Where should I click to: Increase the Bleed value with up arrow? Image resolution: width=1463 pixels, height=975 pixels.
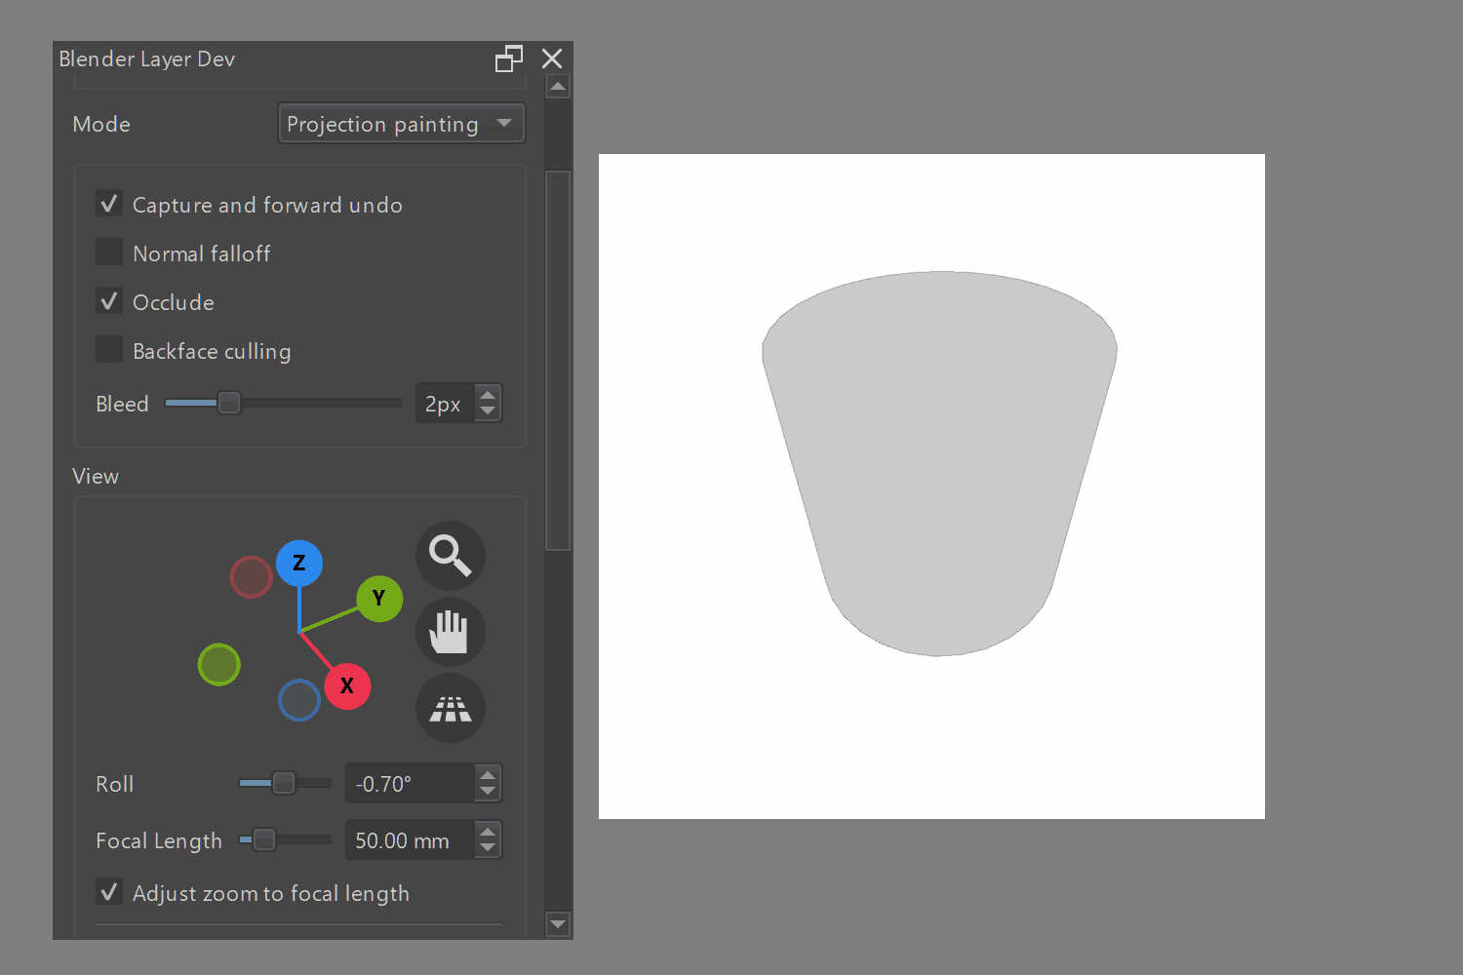(x=488, y=395)
